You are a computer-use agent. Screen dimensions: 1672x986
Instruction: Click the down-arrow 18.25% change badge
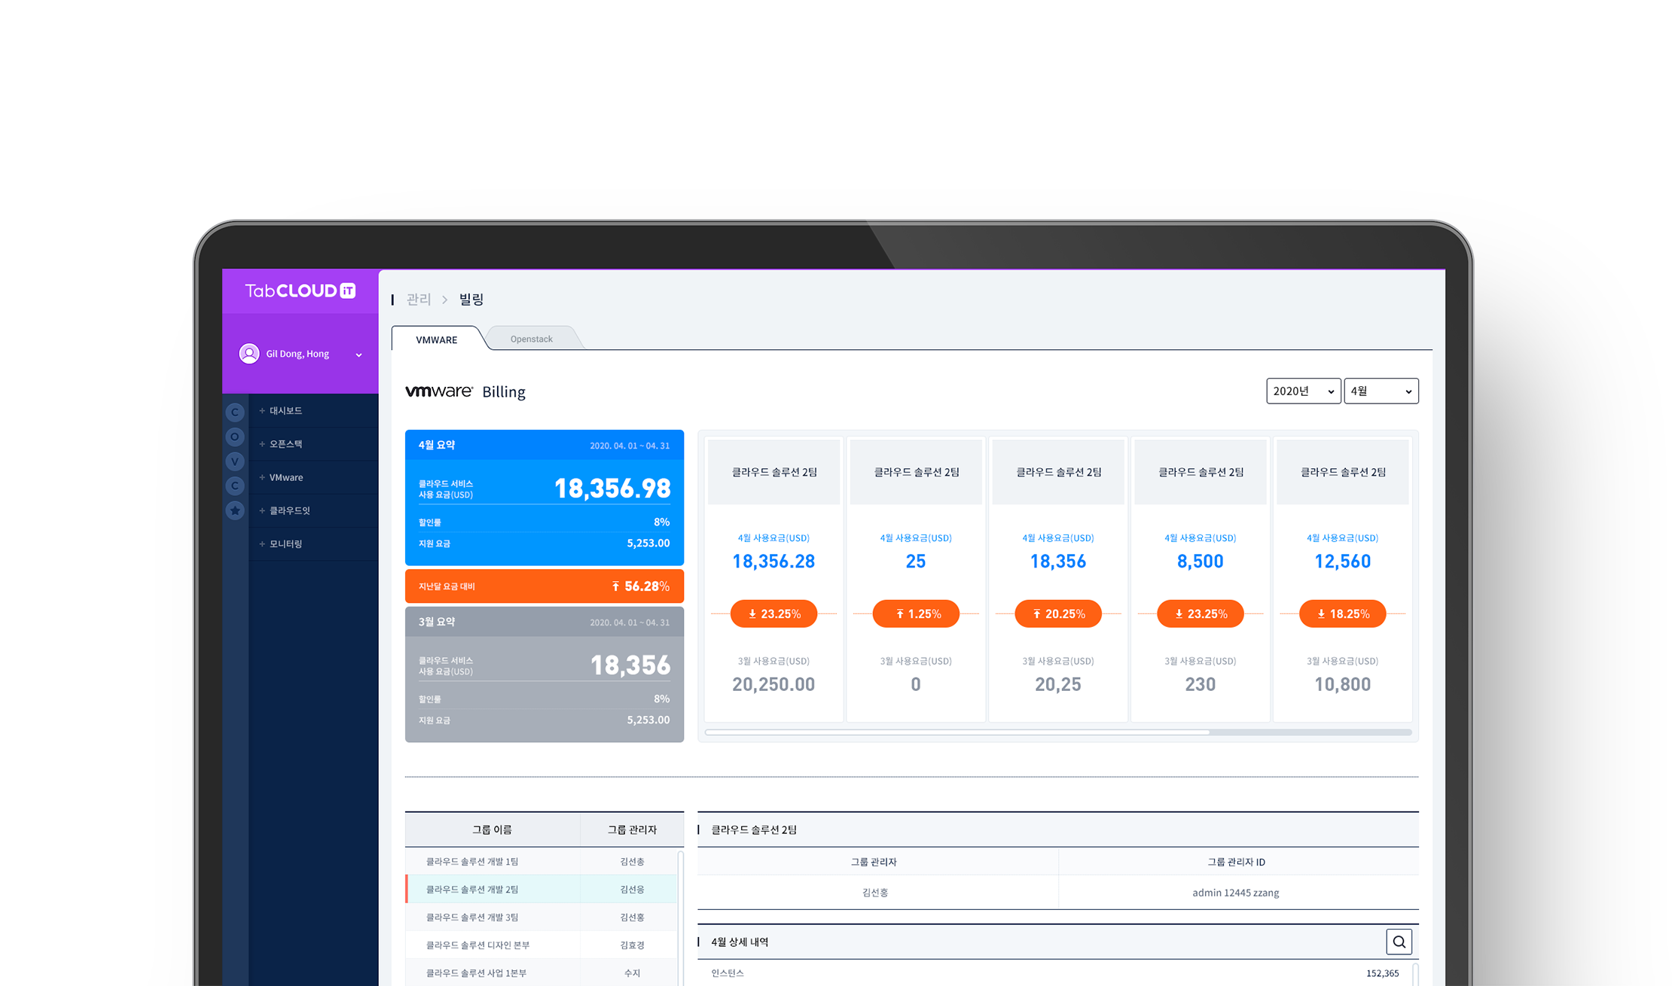point(1342,613)
